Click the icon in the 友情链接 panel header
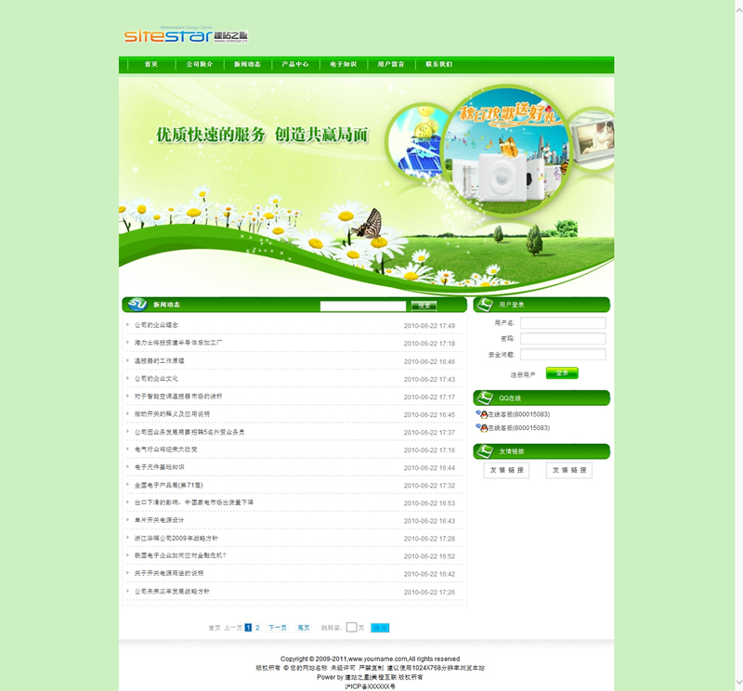The width and height of the screenshot is (743, 691). (x=486, y=451)
